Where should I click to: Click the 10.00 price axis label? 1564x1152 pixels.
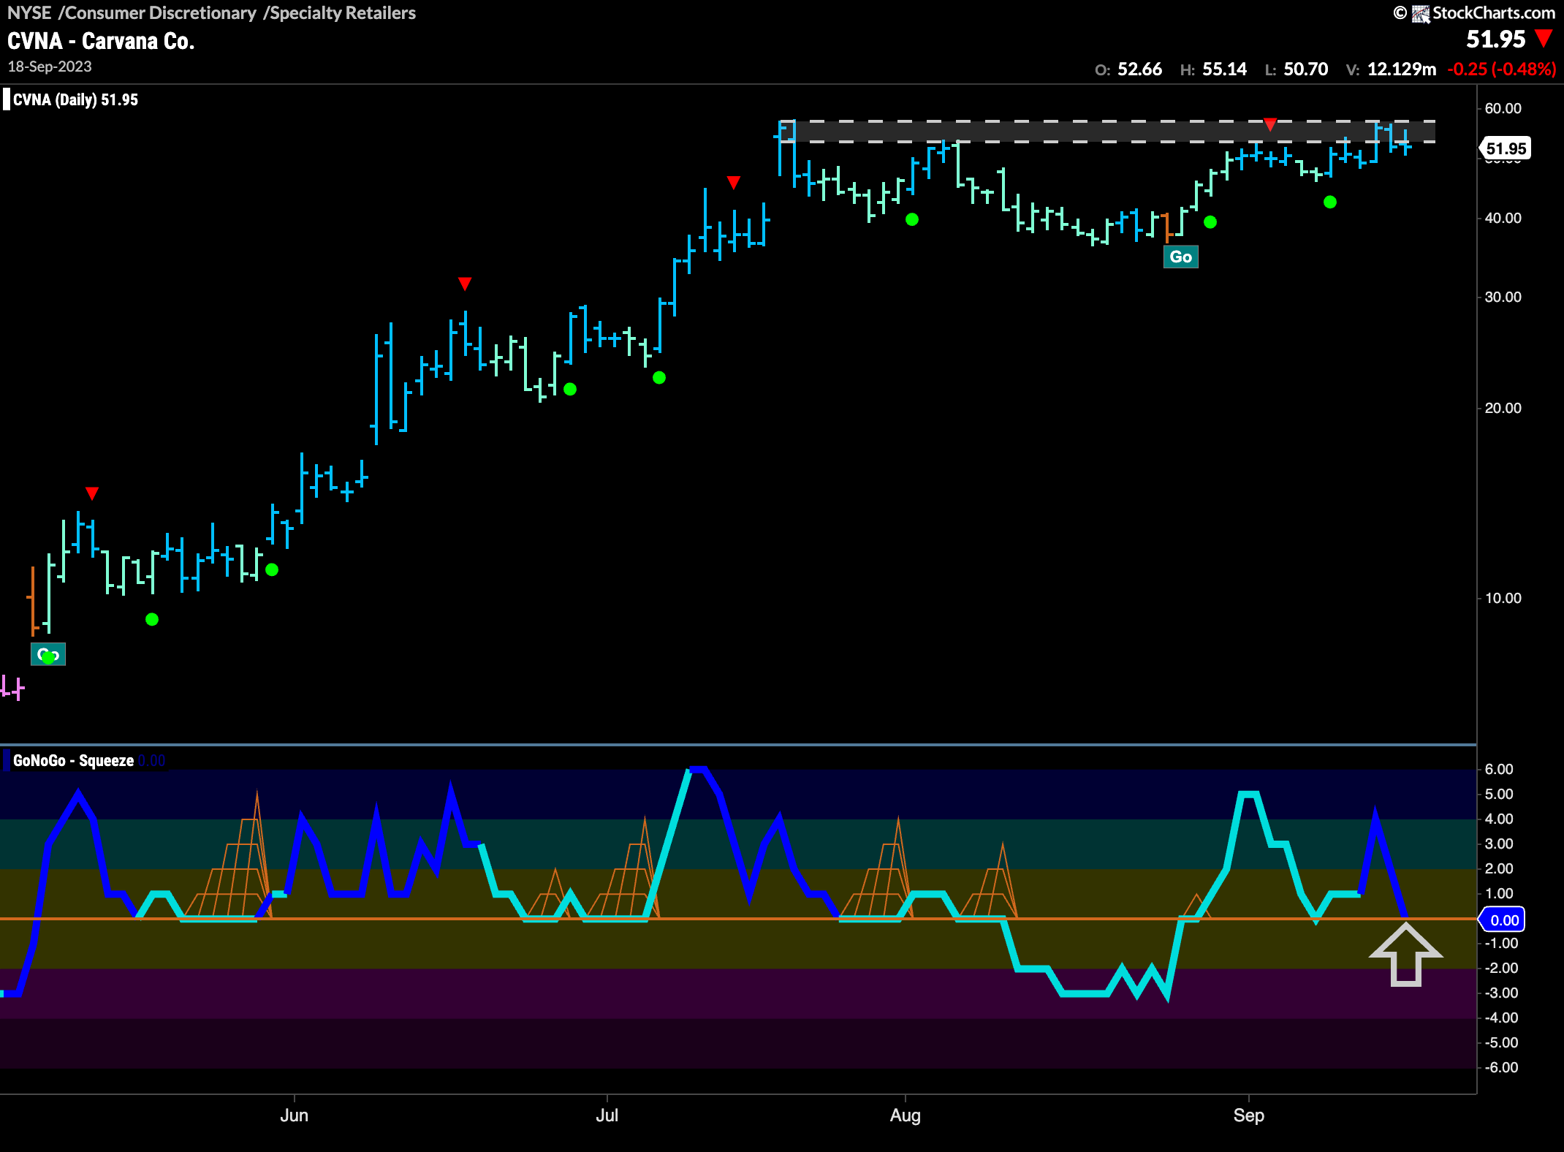[1503, 598]
